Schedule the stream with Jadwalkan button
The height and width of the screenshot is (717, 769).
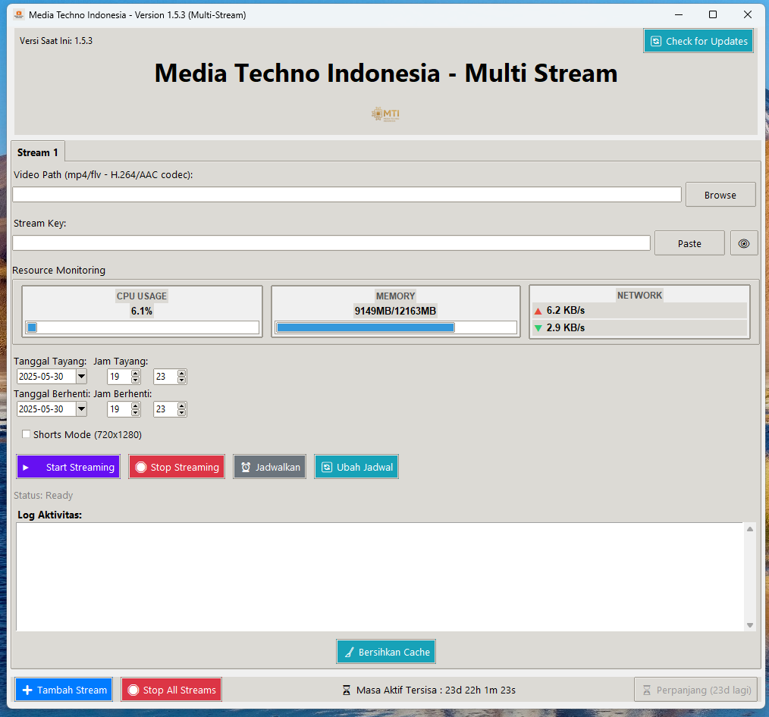tap(270, 467)
